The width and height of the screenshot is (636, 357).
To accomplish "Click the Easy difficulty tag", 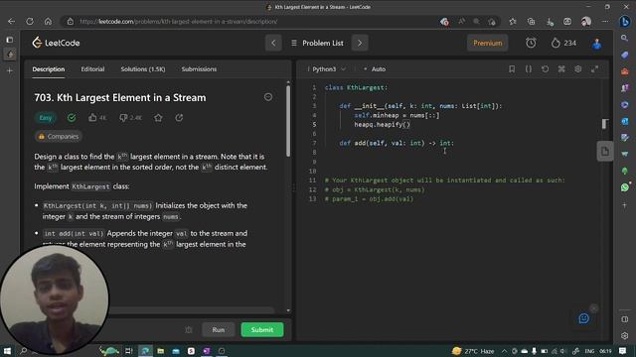I will tap(46, 118).
